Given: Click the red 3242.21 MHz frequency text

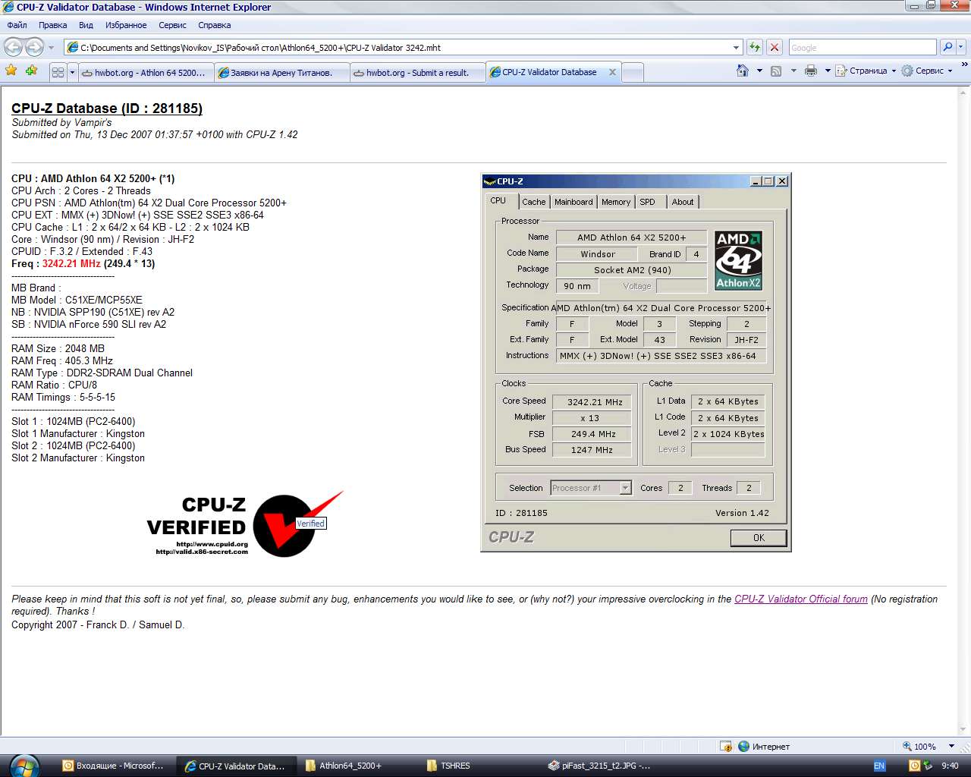Looking at the screenshot, I should tap(71, 263).
